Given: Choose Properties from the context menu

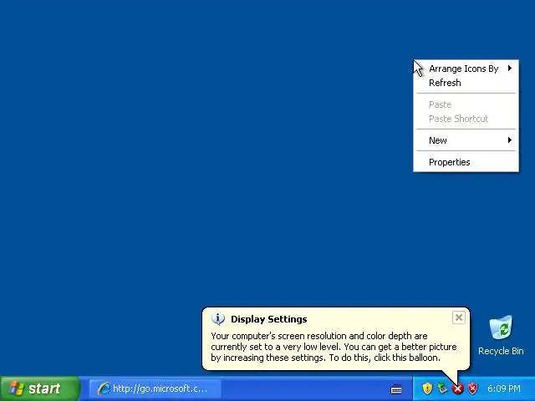Looking at the screenshot, I should [x=466, y=162].
